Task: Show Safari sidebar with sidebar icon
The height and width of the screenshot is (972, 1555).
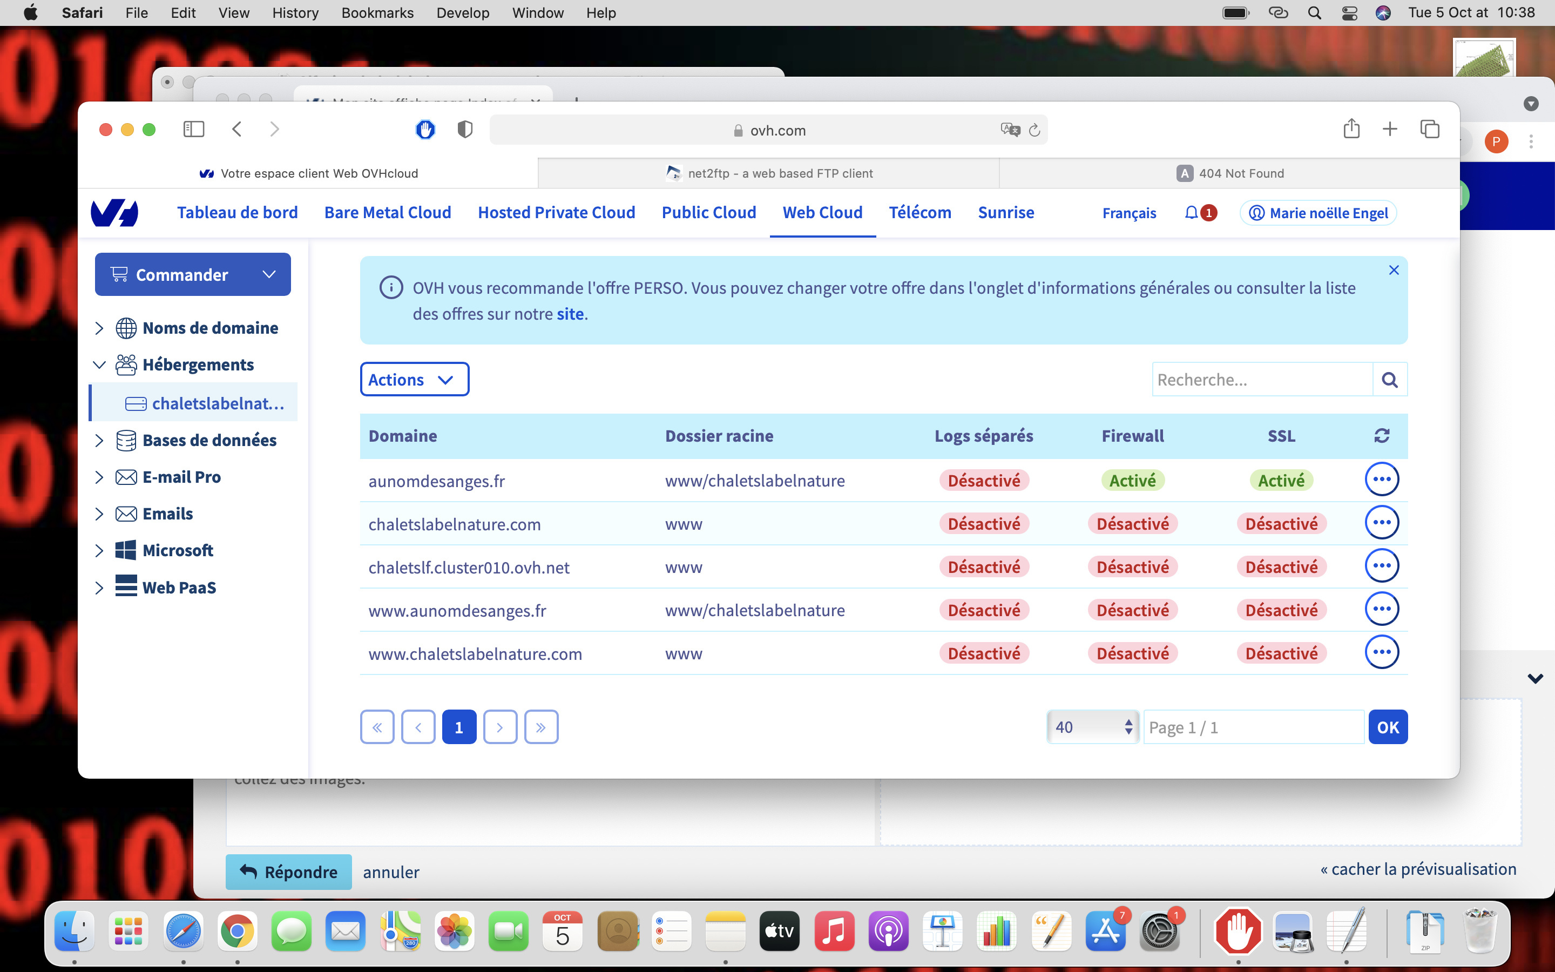Action: (x=193, y=129)
